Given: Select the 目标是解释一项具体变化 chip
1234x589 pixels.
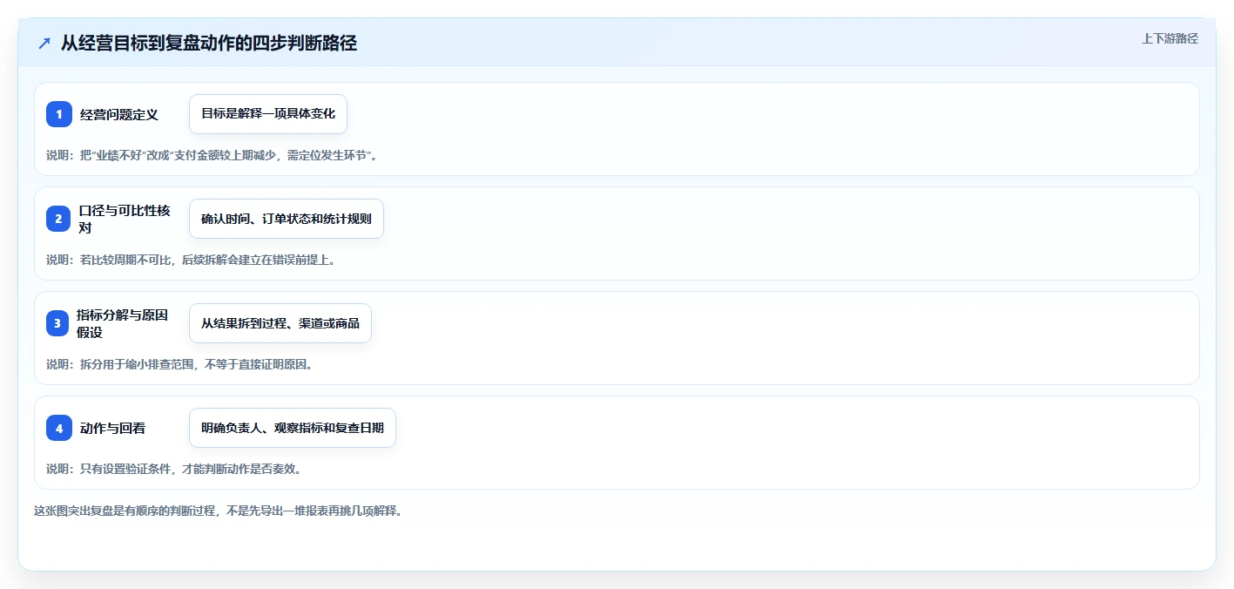Looking at the screenshot, I should 268,114.
